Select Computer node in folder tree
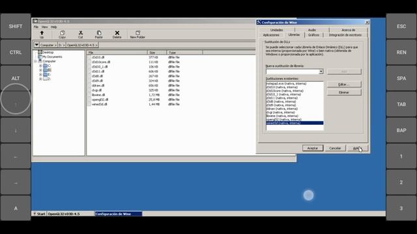Screen dimensions: 417x234 tap(50, 61)
